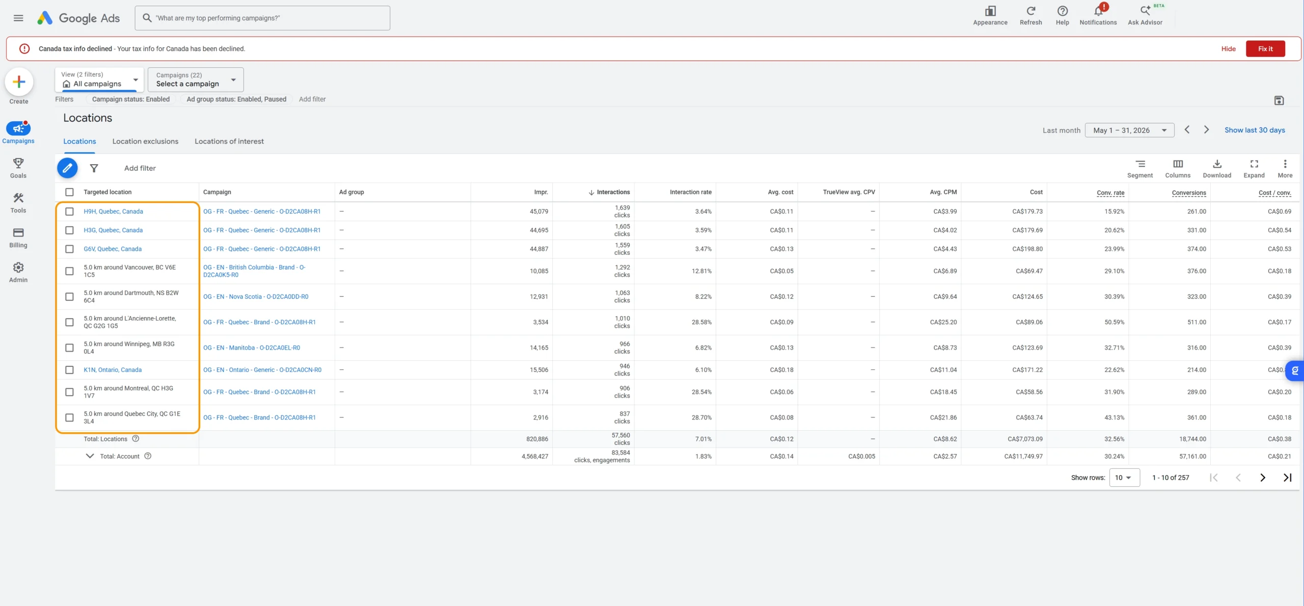
Task: Launch Ask Advisor beta
Action: pyautogui.click(x=1145, y=15)
